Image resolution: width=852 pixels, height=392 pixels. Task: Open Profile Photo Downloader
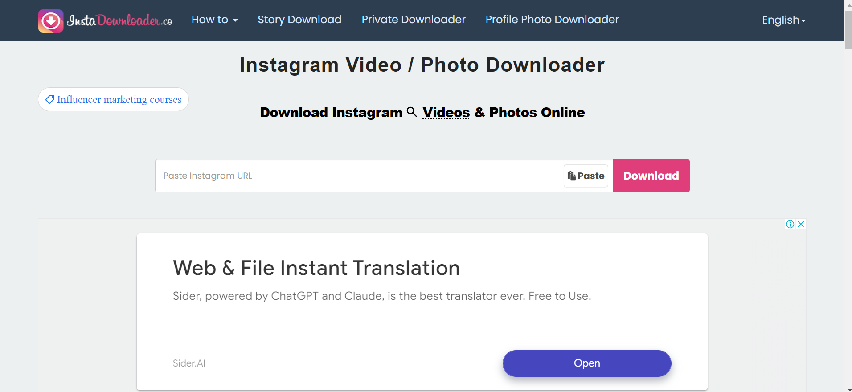pyautogui.click(x=552, y=20)
